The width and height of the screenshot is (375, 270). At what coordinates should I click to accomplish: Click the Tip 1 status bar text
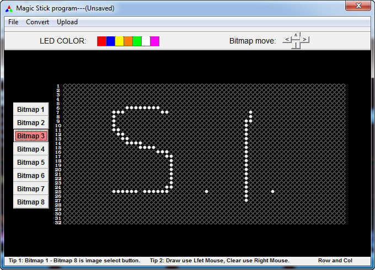[74, 261]
